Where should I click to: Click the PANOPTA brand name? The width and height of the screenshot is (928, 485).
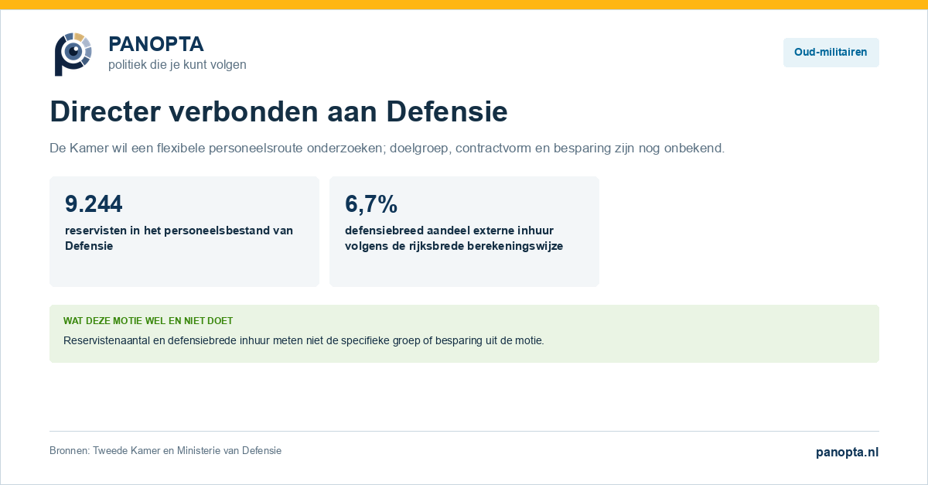(x=156, y=44)
